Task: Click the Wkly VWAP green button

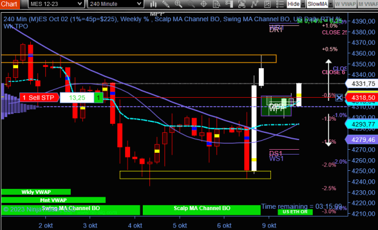Action: tap(36, 192)
